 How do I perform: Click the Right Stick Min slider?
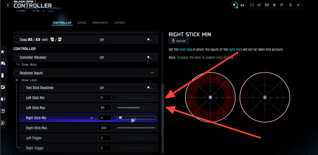136,118
